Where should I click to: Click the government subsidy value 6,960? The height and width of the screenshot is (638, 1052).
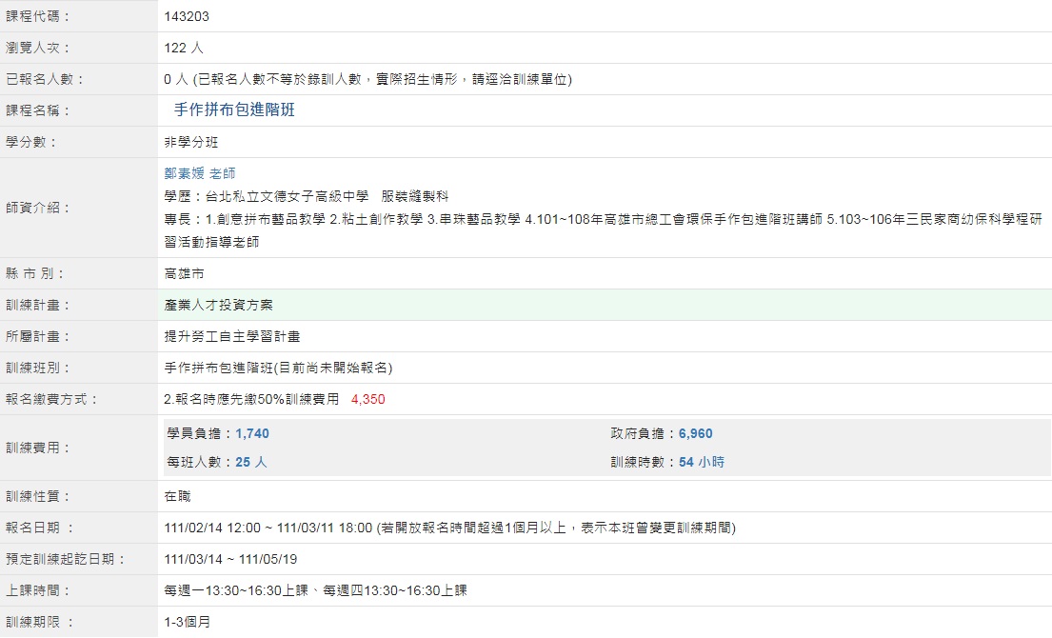tap(695, 434)
